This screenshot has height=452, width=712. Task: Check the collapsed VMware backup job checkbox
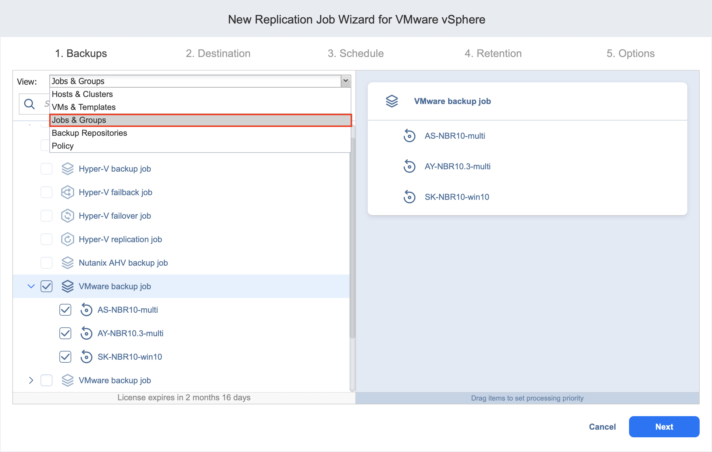[46, 380]
